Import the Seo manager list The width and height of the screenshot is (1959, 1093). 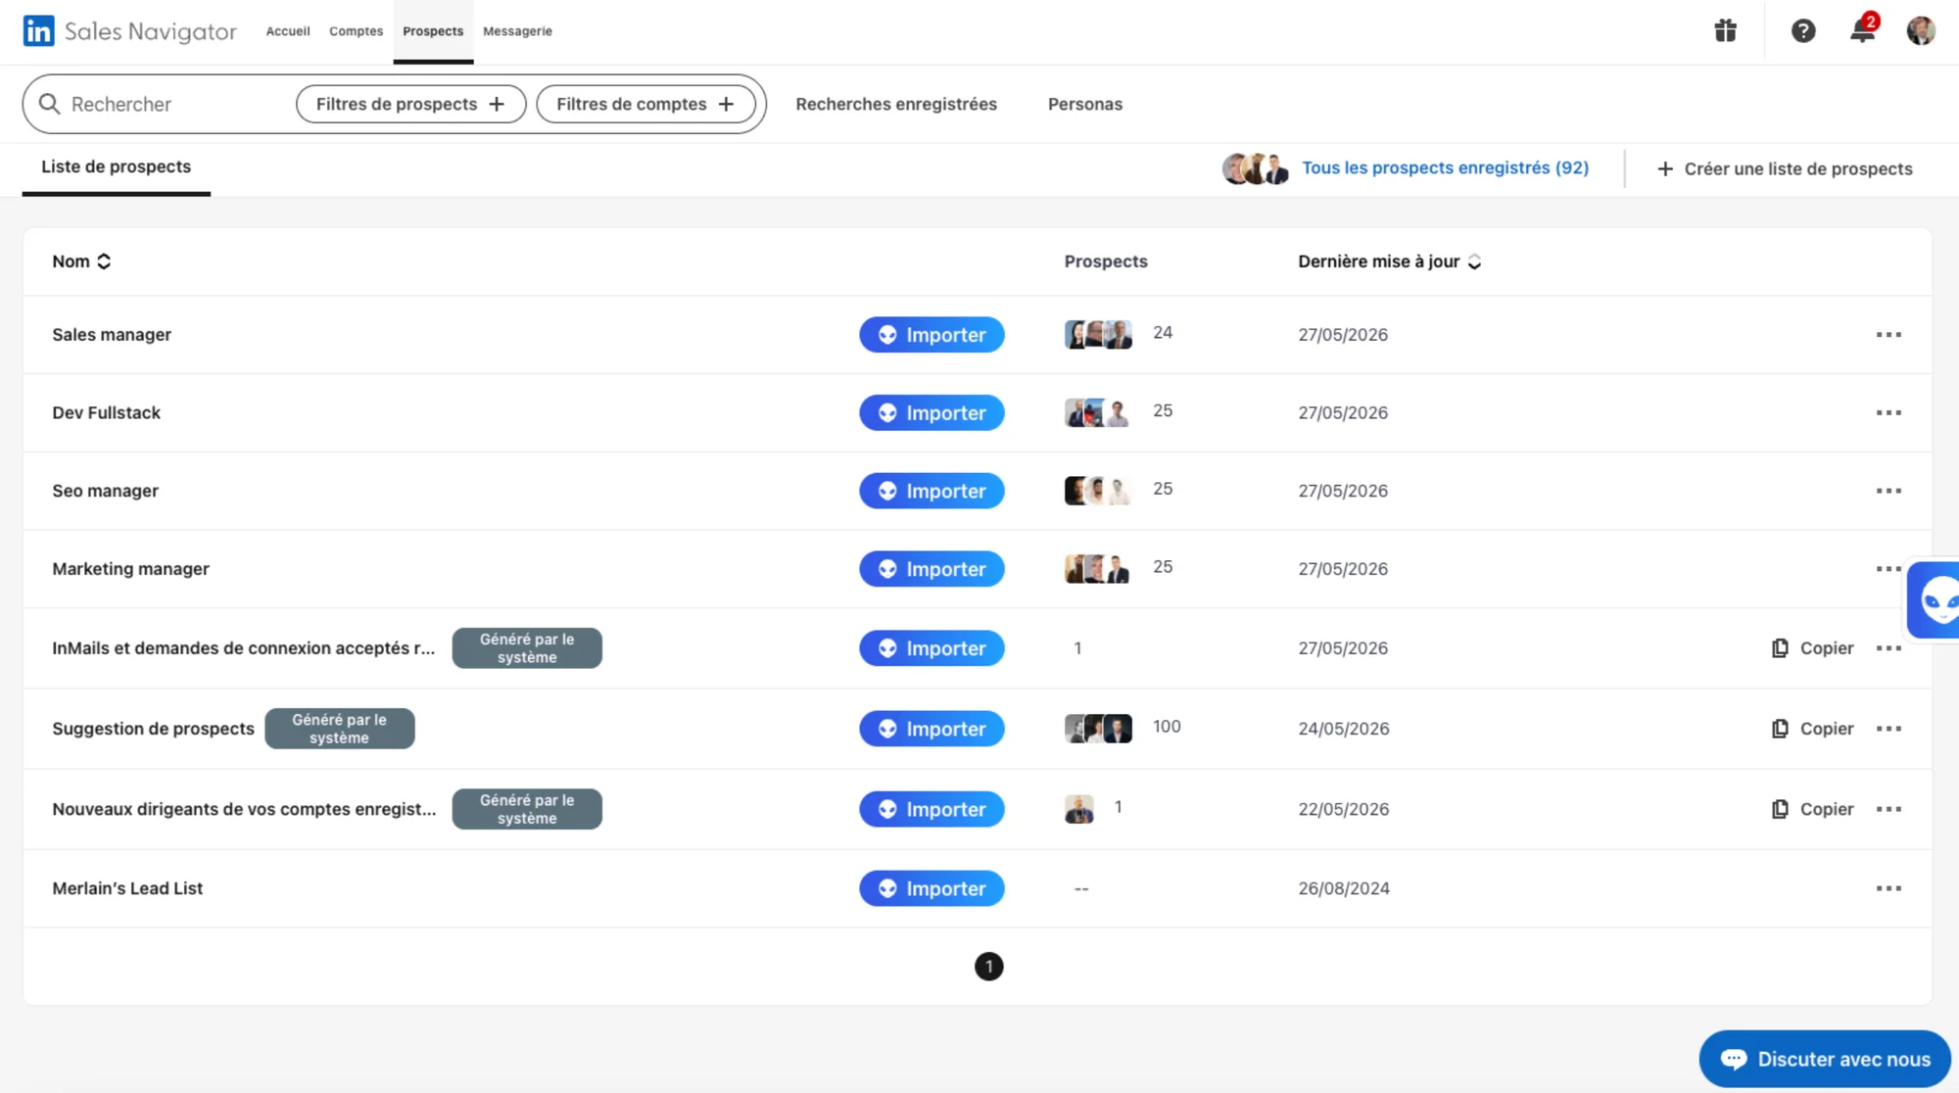[932, 491]
